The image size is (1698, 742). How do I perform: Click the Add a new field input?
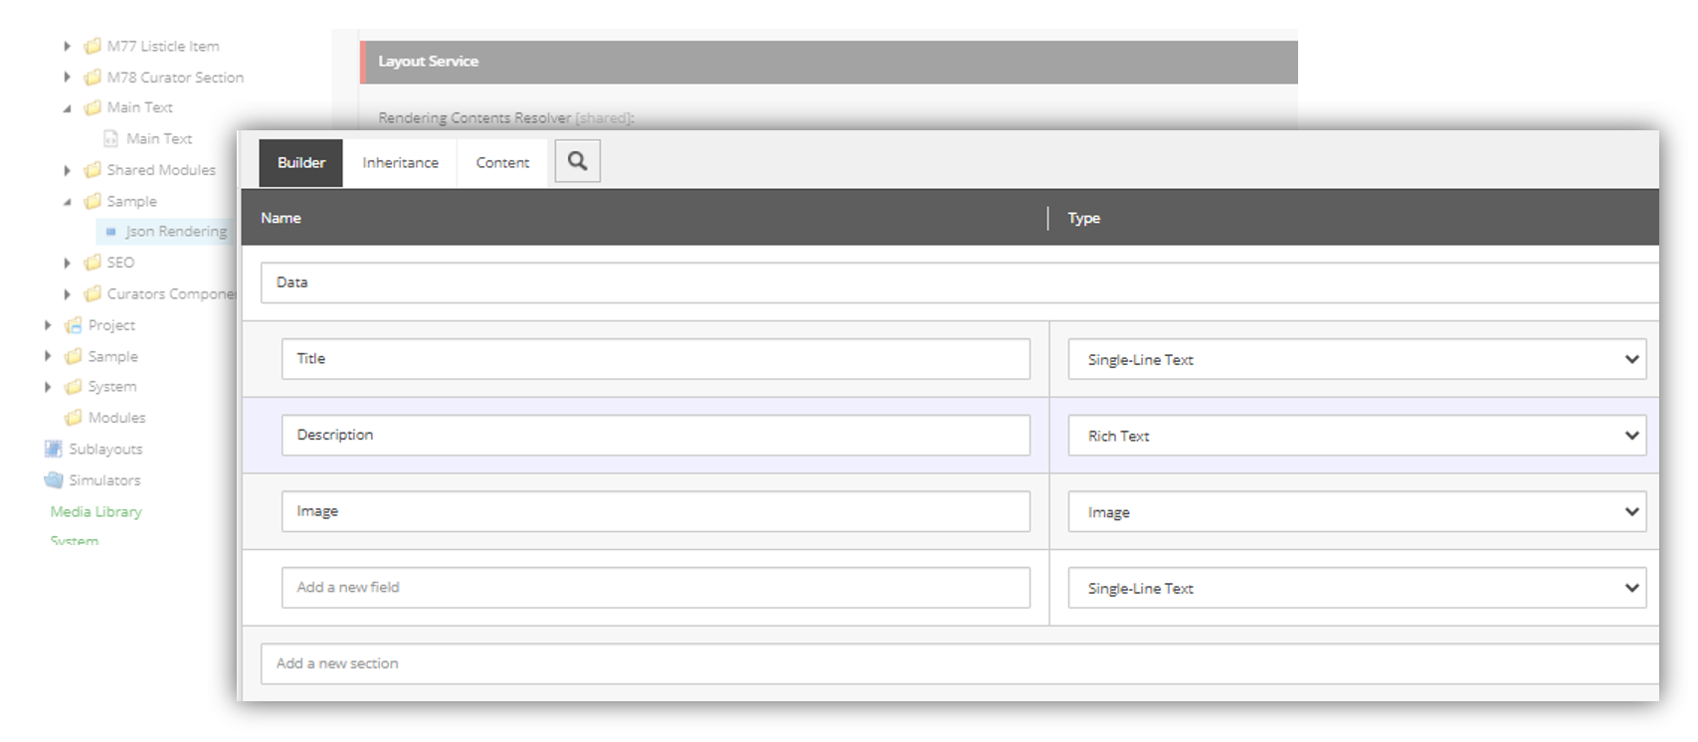coord(655,588)
